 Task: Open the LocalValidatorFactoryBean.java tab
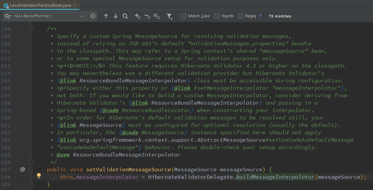click(x=39, y=5)
